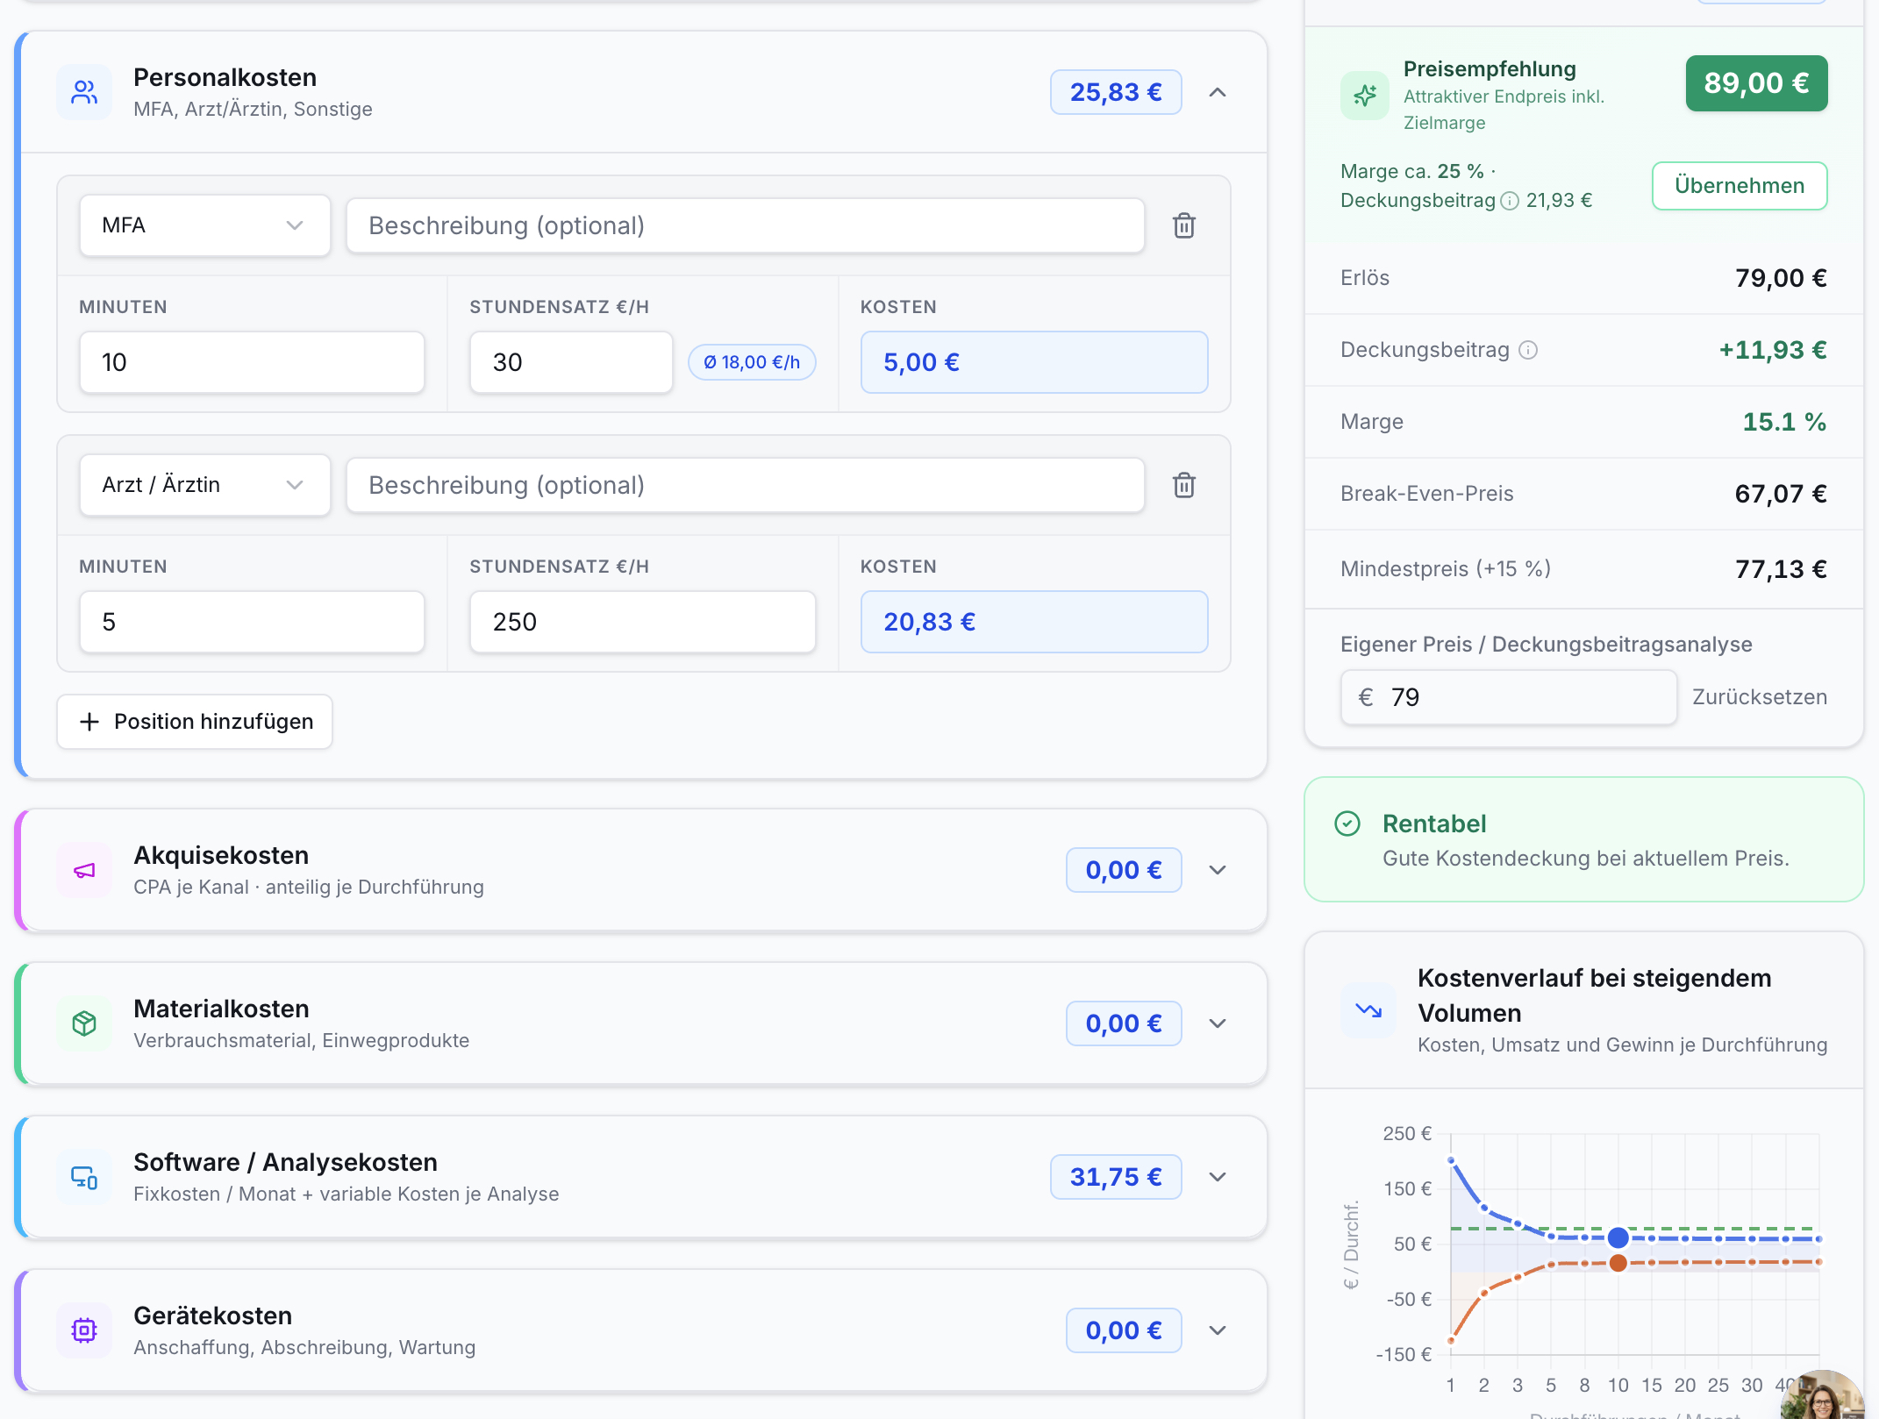Open info icon beside Deckungsbeitrag +11,93 €
This screenshot has width=1879, height=1419.
pyautogui.click(x=1528, y=350)
